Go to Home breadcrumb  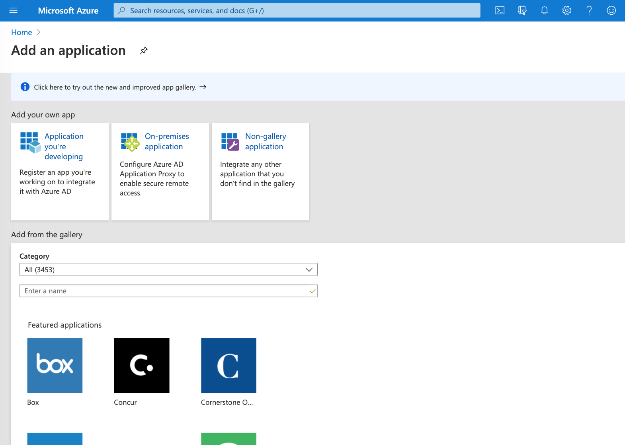coord(21,32)
